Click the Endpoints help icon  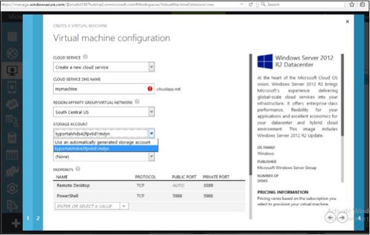(x=78, y=169)
